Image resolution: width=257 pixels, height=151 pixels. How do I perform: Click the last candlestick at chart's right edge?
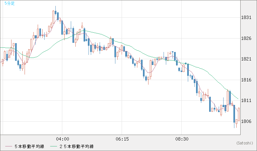pos(239,114)
